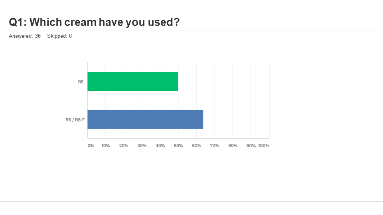Click the Answered: 36 text
This screenshot has height=215, width=383.
pos(25,36)
